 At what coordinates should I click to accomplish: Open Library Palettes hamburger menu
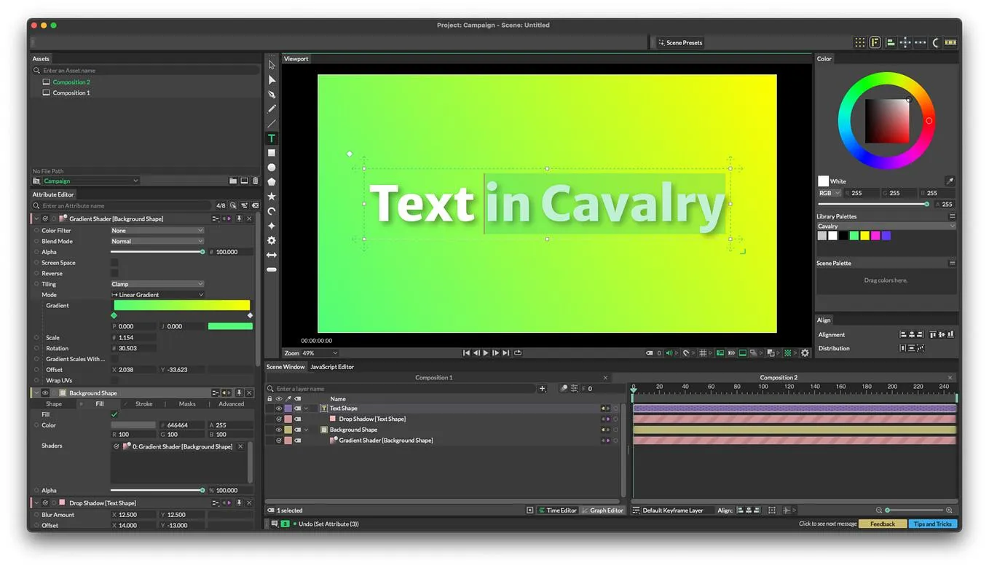(x=952, y=216)
